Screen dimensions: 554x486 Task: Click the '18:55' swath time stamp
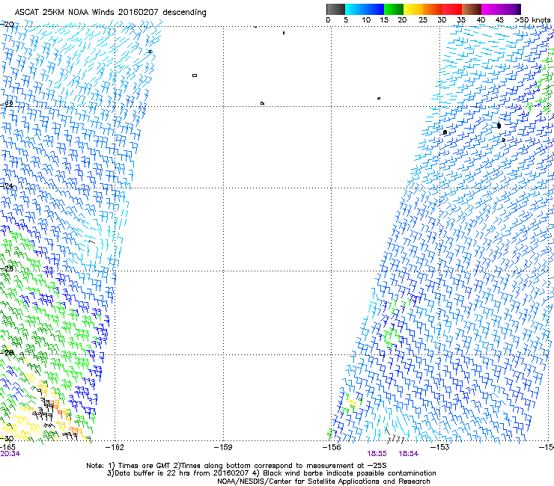pyautogui.click(x=377, y=454)
